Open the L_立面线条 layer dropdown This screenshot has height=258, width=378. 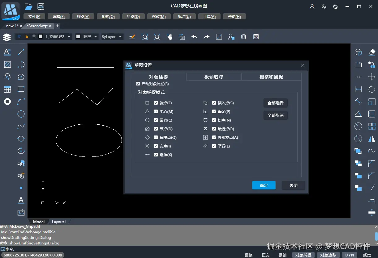pos(68,36)
